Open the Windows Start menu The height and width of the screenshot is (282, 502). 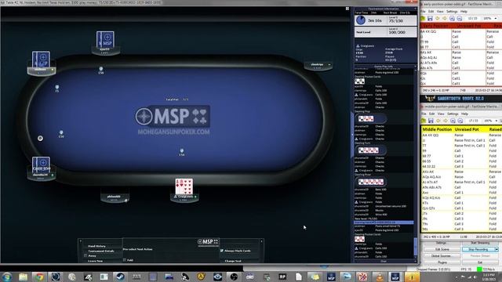click(x=7, y=277)
